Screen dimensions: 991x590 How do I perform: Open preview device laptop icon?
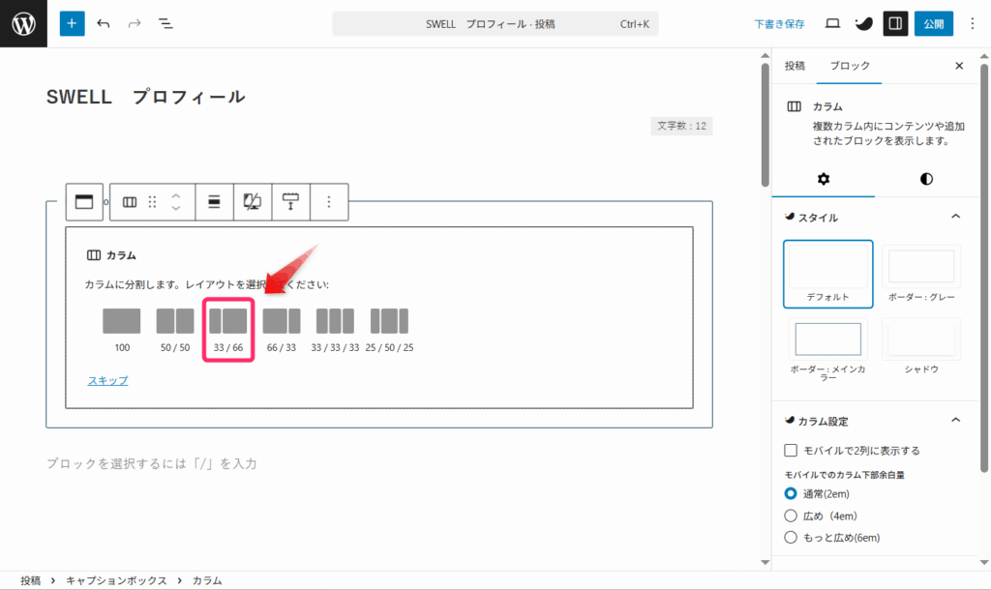(x=832, y=23)
